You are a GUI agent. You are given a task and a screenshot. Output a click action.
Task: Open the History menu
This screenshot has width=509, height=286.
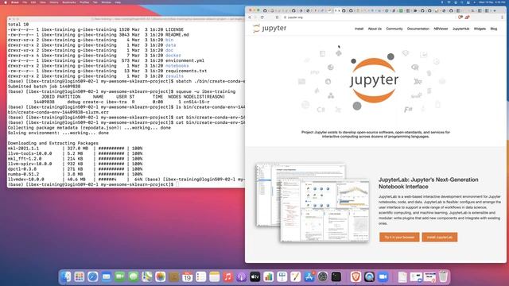pyautogui.click(x=54, y=2)
